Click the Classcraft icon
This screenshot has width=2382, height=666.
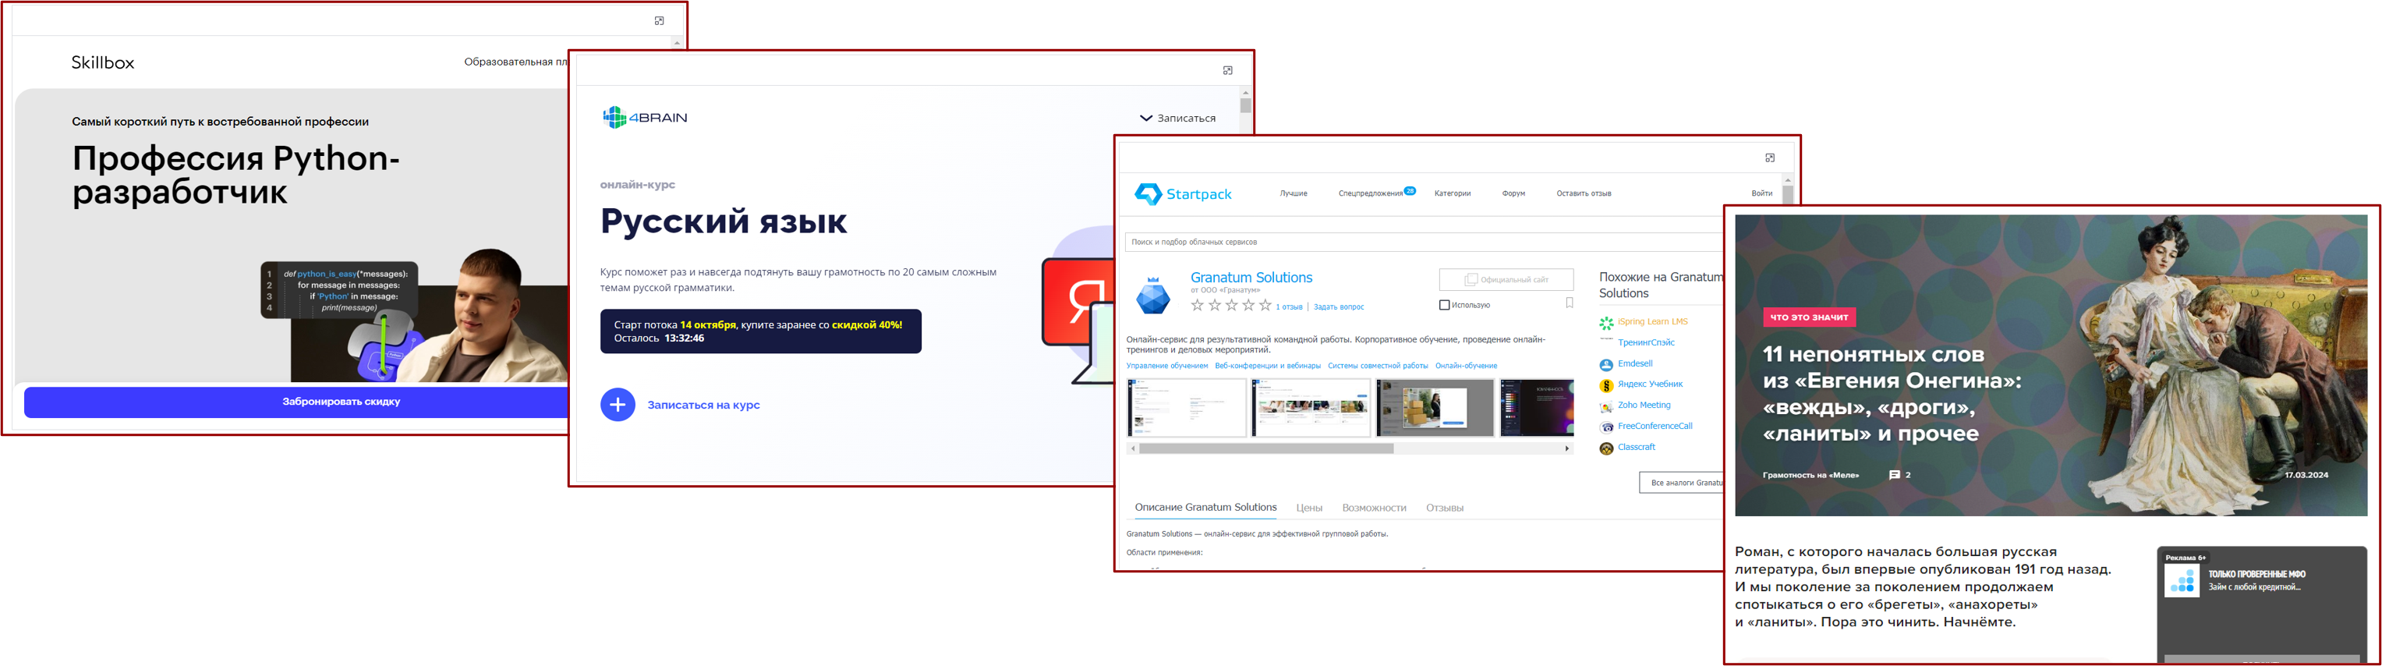tap(1606, 448)
